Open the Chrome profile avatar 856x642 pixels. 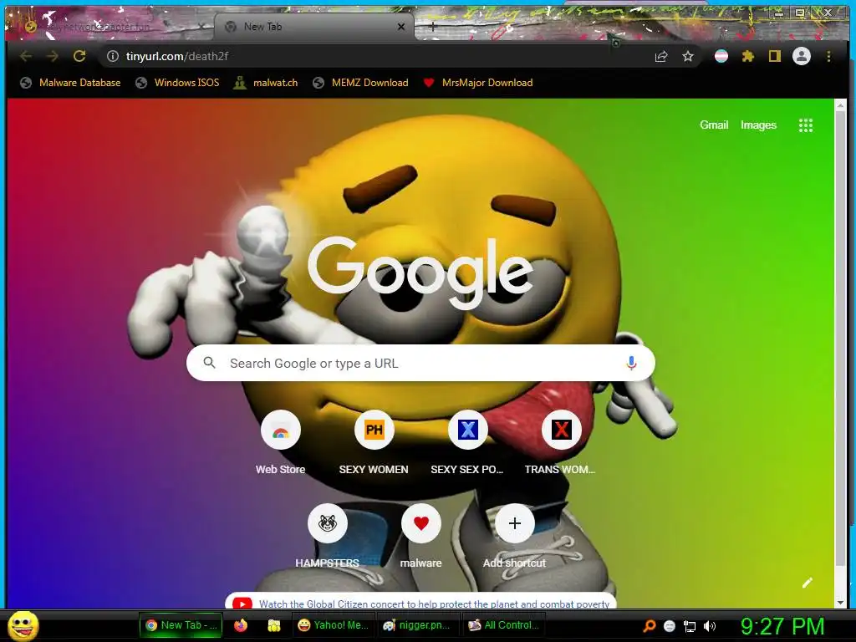click(x=802, y=56)
